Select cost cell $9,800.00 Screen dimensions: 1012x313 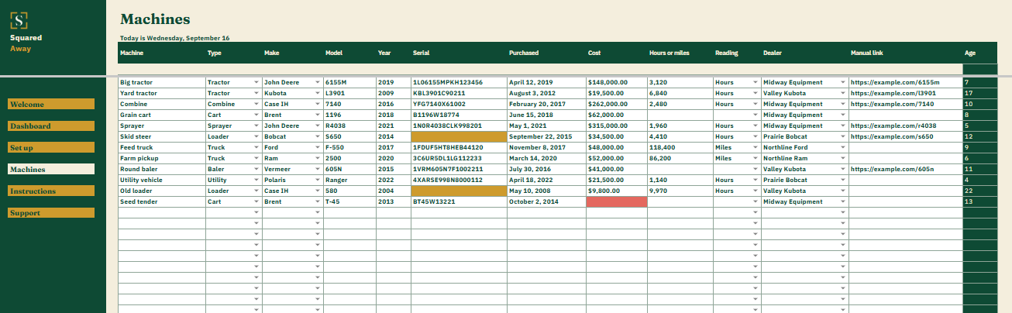616,191
